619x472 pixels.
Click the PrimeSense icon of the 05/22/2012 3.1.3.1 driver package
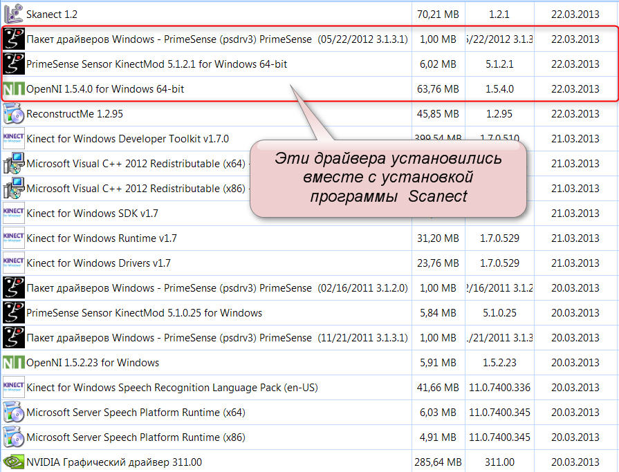[13, 39]
